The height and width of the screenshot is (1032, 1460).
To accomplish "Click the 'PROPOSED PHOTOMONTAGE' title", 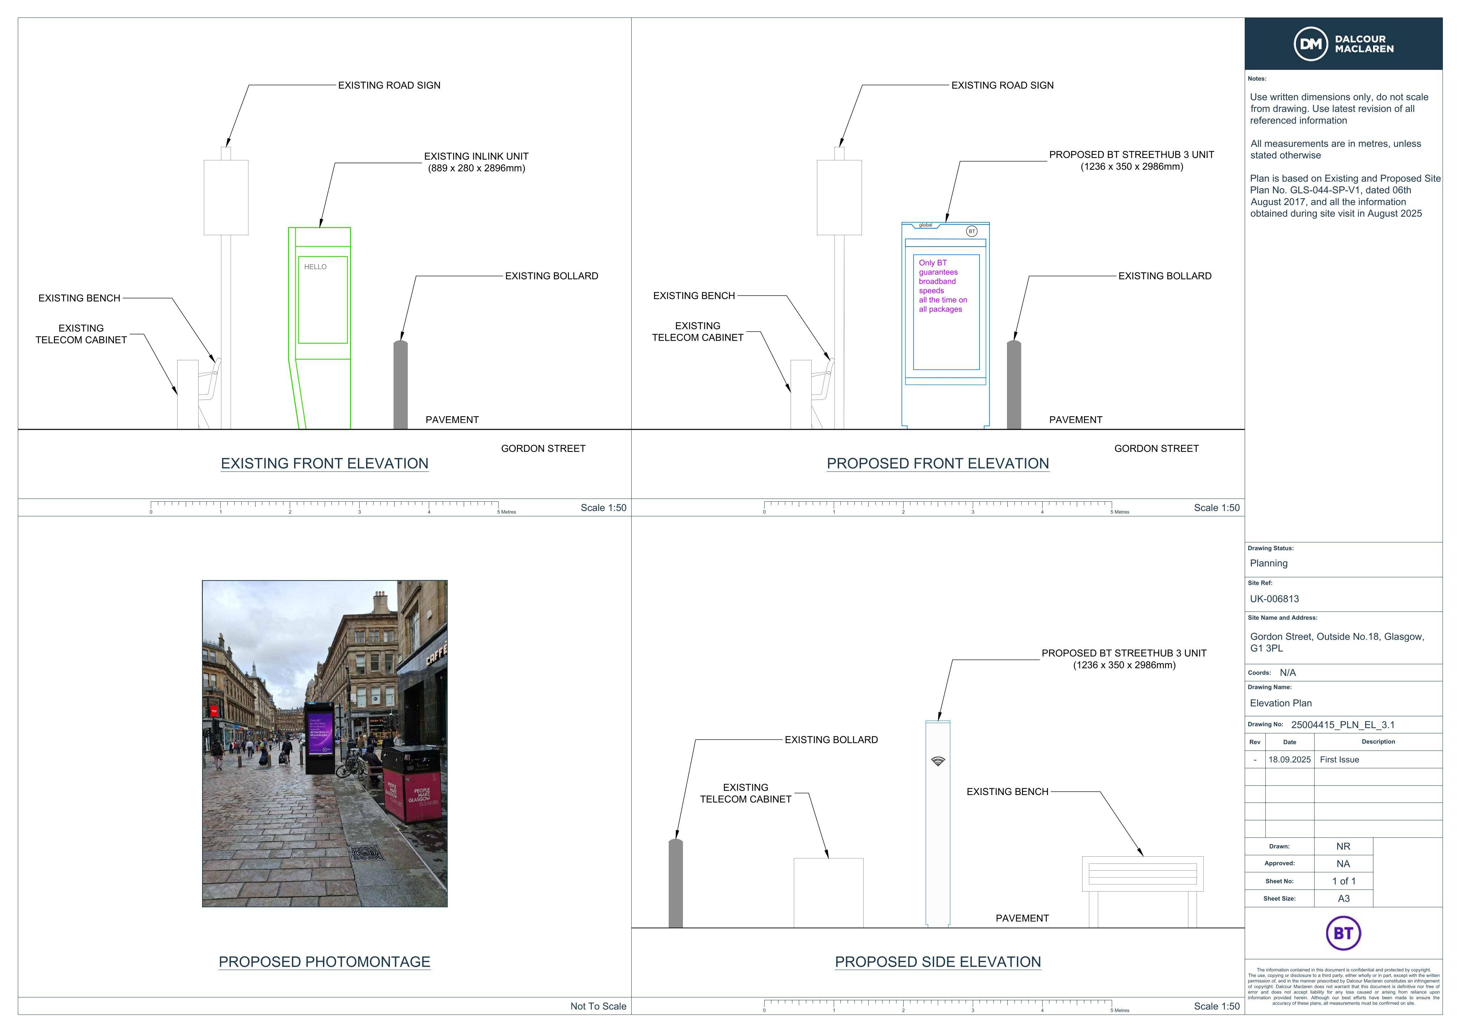I will pos(325,962).
